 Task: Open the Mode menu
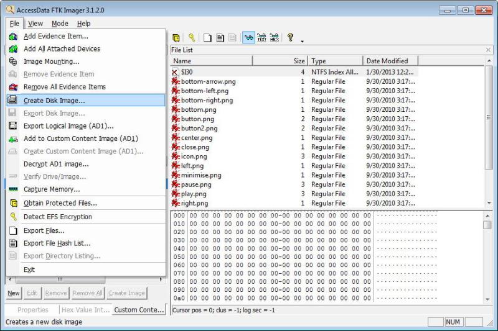pos(60,24)
